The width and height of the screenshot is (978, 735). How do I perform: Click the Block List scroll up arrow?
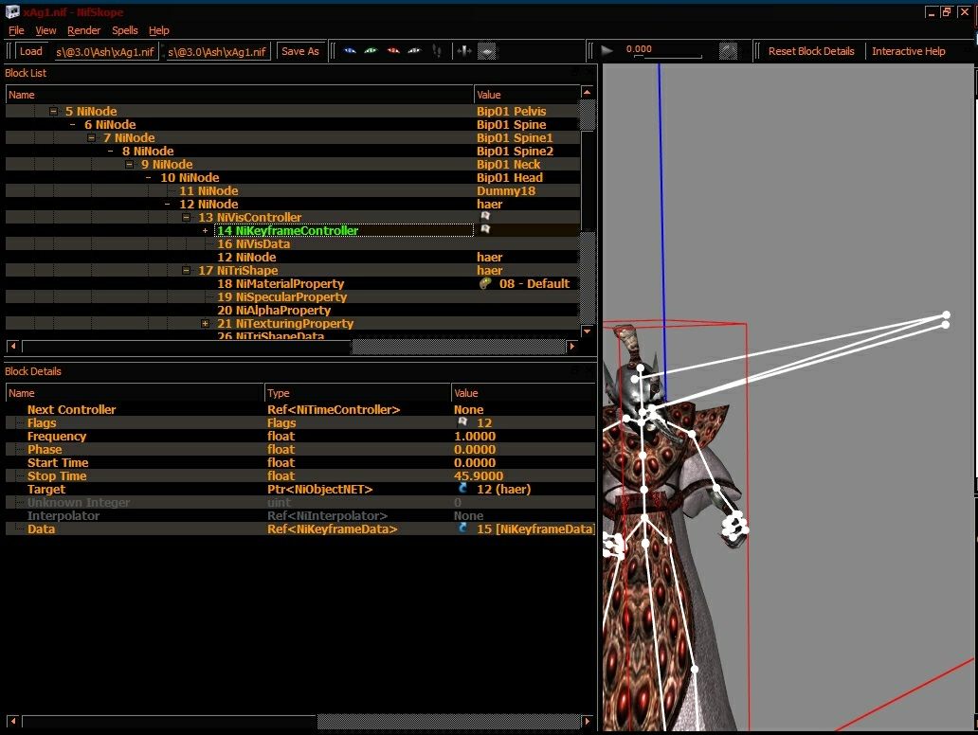click(x=587, y=92)
